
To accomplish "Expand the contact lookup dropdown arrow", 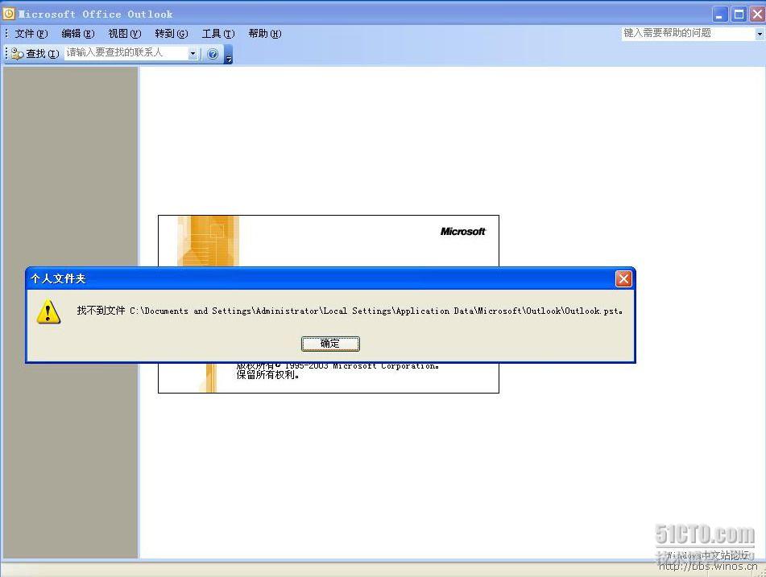I will (193, 53).
